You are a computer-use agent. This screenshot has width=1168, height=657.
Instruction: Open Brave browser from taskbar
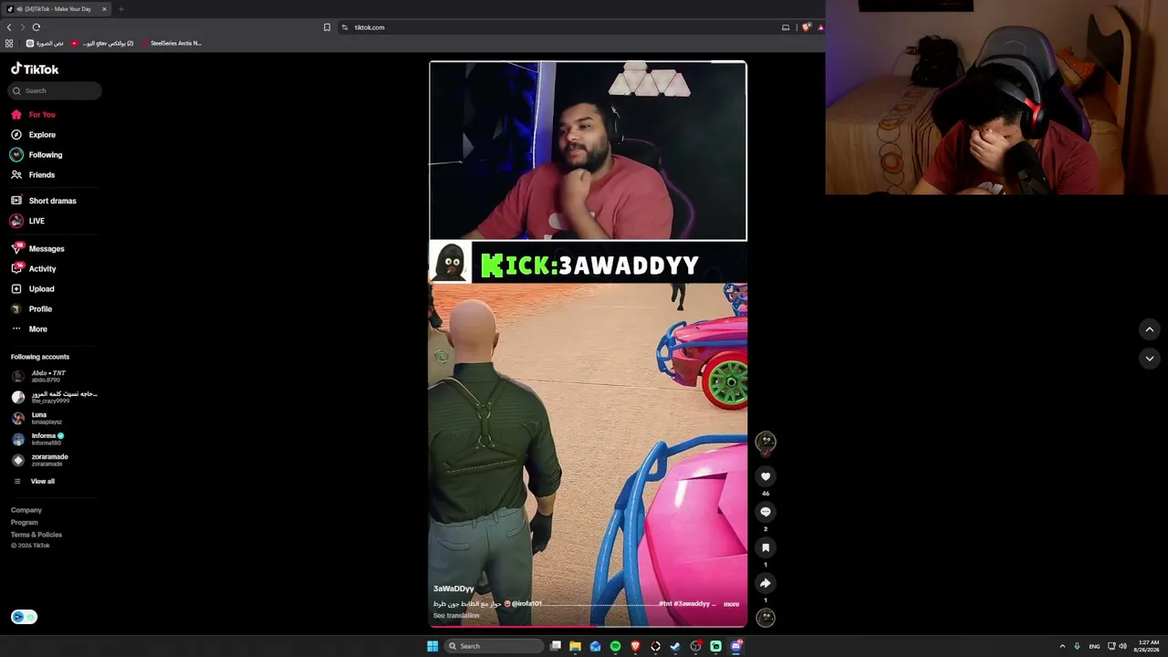click(x=635, y=646)
